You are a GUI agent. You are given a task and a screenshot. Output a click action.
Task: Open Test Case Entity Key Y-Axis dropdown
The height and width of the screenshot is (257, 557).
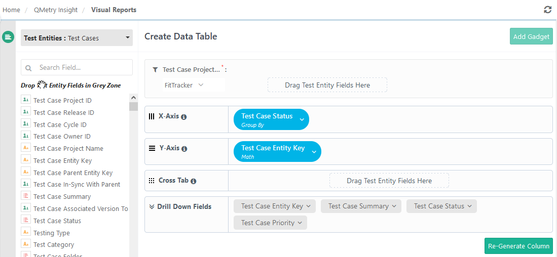click(314, 152)
